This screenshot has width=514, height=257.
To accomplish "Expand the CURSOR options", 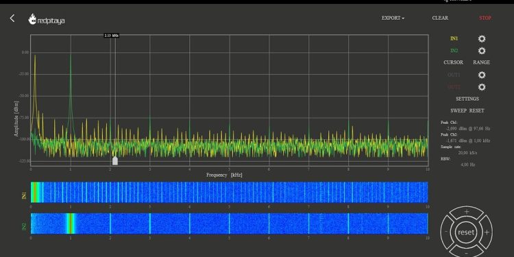I will [454, 62].
